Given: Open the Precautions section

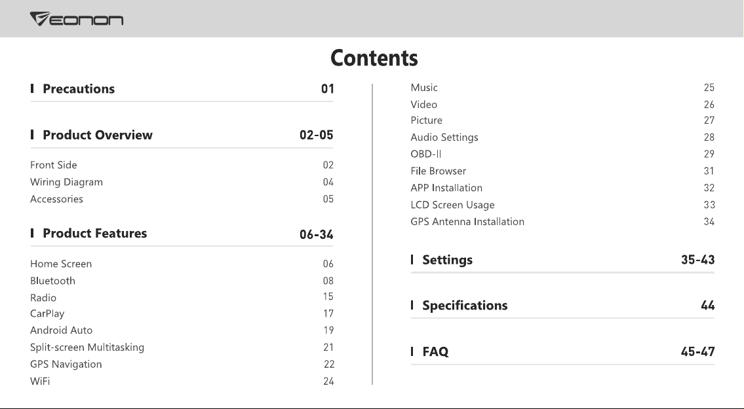Looking at the screenshot, I should click(x=79, y=89).
